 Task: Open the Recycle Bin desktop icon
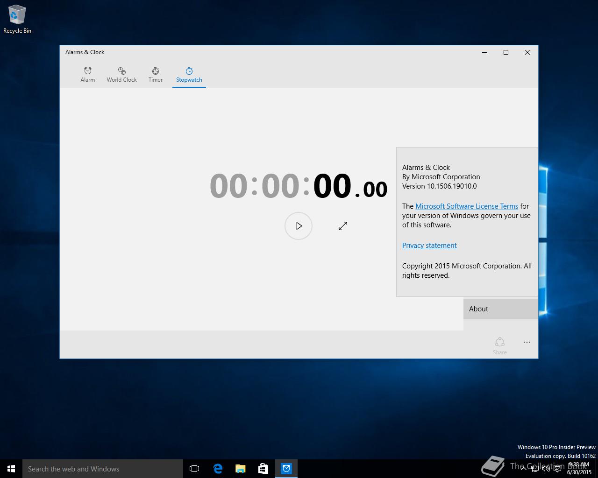[17, 20]
